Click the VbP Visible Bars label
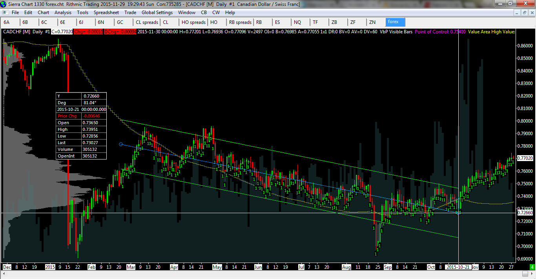This screenshot has height=279, width=536. click(396, 32)
